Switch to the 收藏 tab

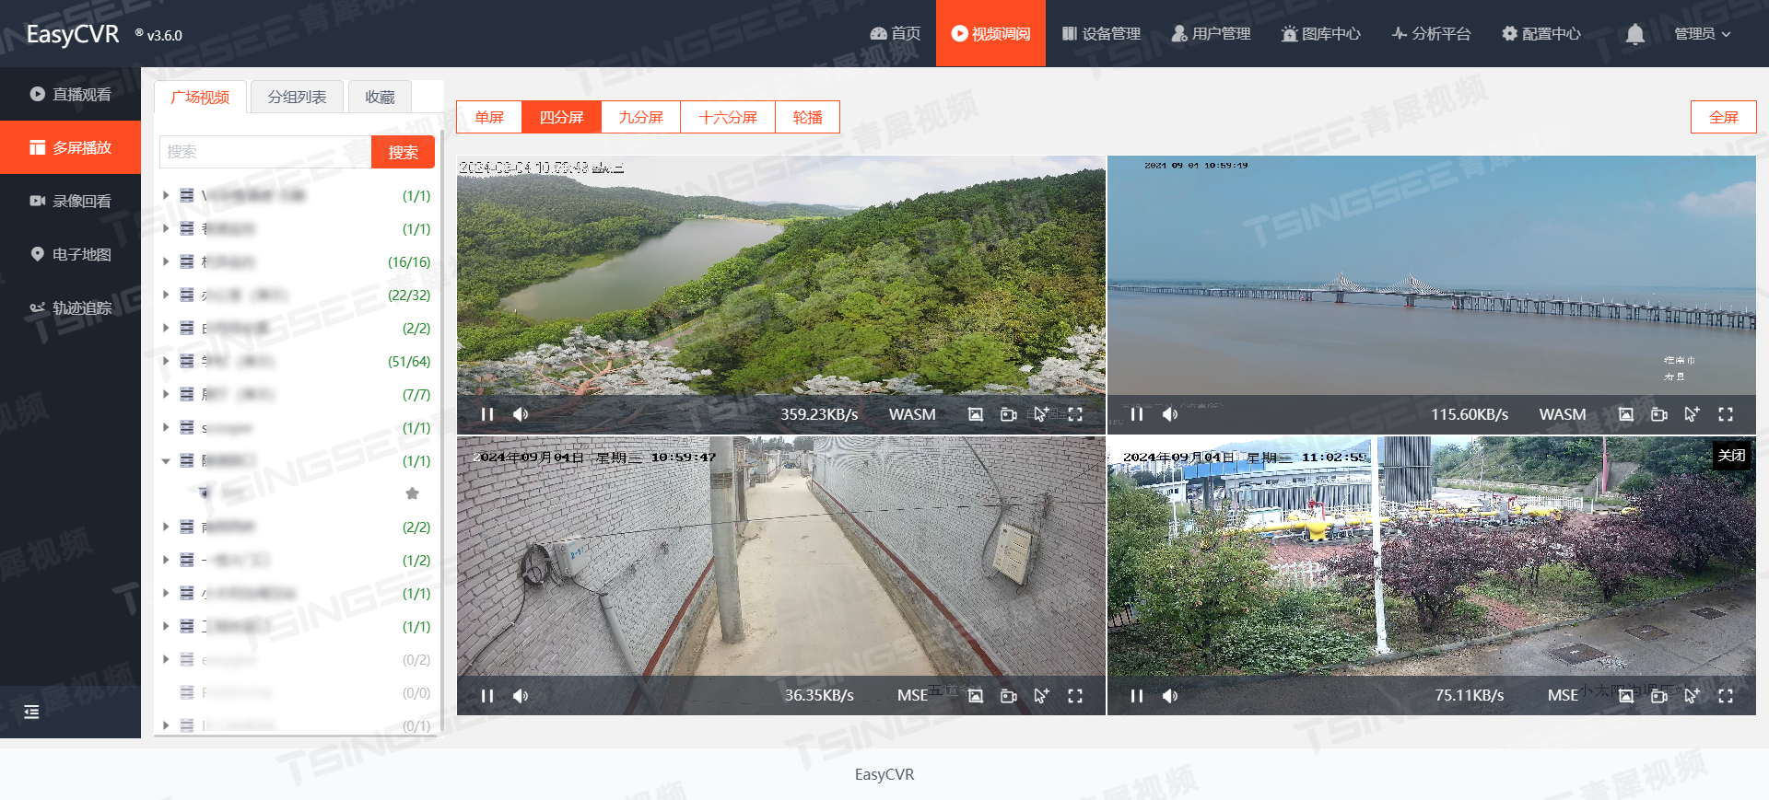point(380,97)
